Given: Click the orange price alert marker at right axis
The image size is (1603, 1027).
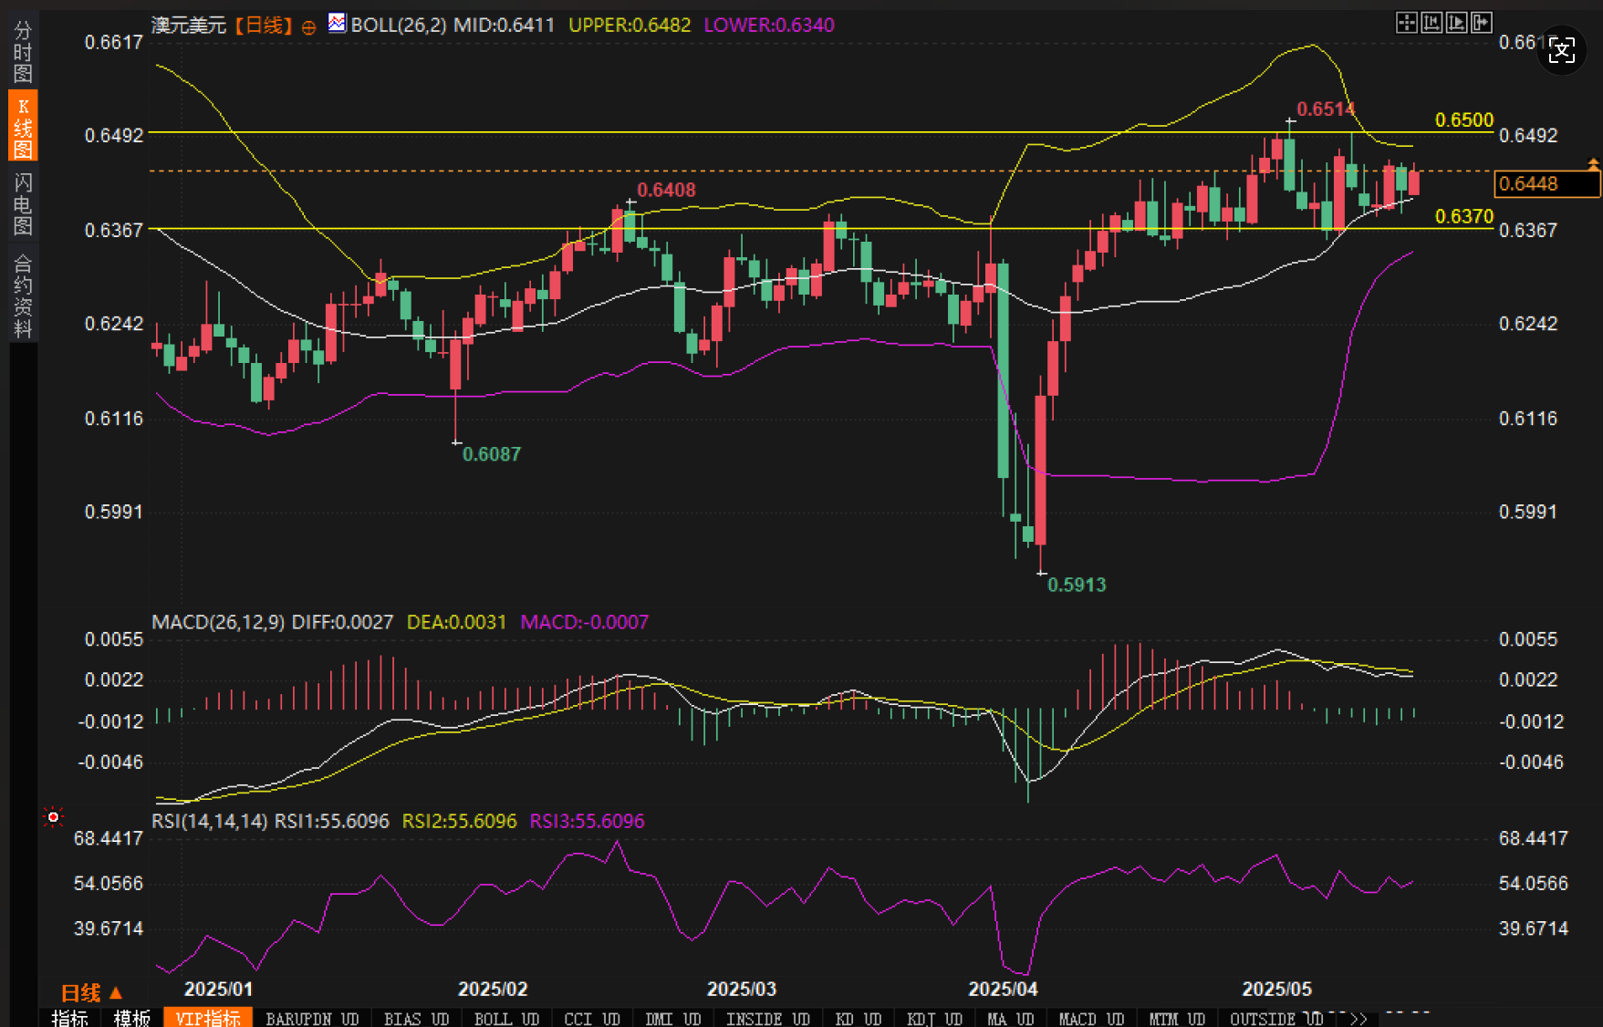Looking at the screenshot, I should 1593,164.
